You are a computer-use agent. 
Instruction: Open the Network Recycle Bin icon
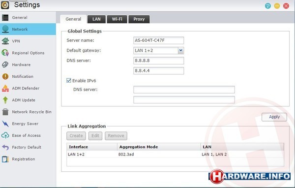pyautogui.click(x=5, y=112)
